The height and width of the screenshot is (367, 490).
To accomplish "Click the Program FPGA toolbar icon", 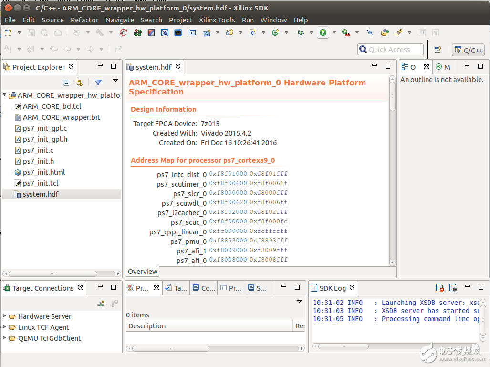I will click(x=138, y=32).
